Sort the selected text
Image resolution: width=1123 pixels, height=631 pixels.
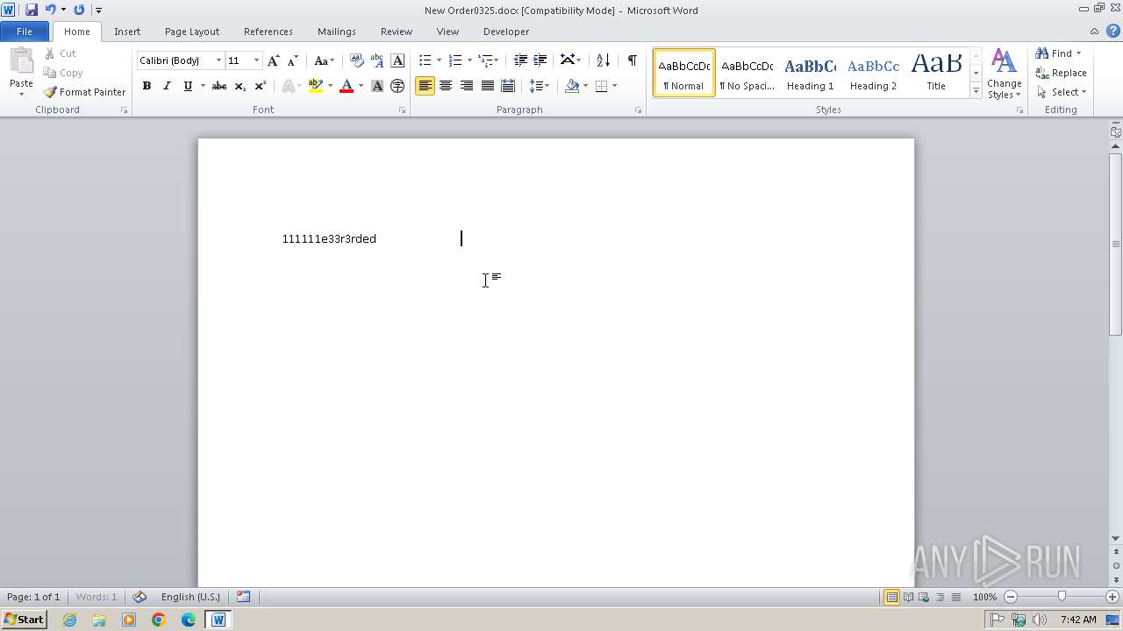(603, 60)
